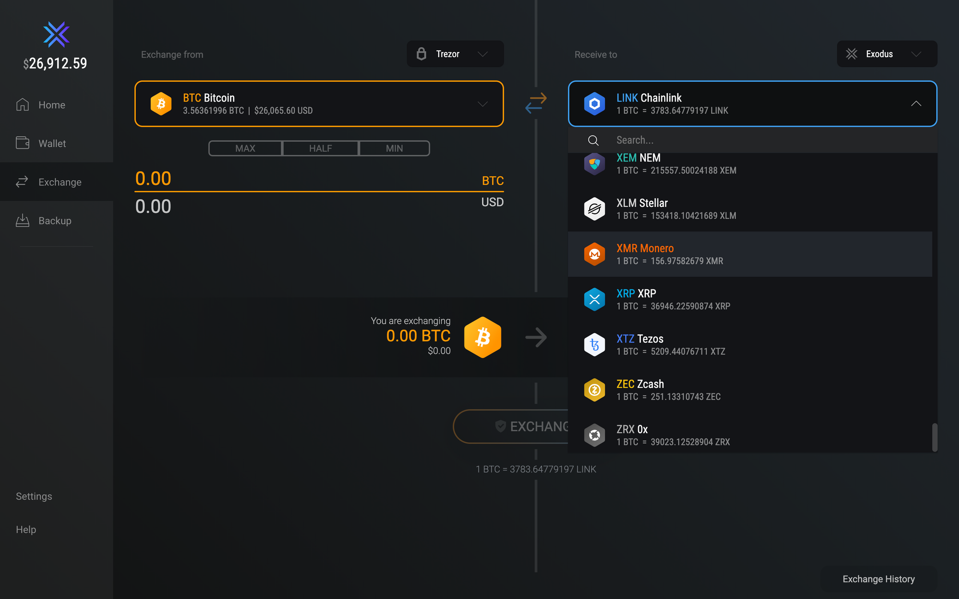Viewport: 959px width, 599px height.
Task: Click the rate text 1 BTC = 3783.64779197 LINK below button
Action: (536, 469)
